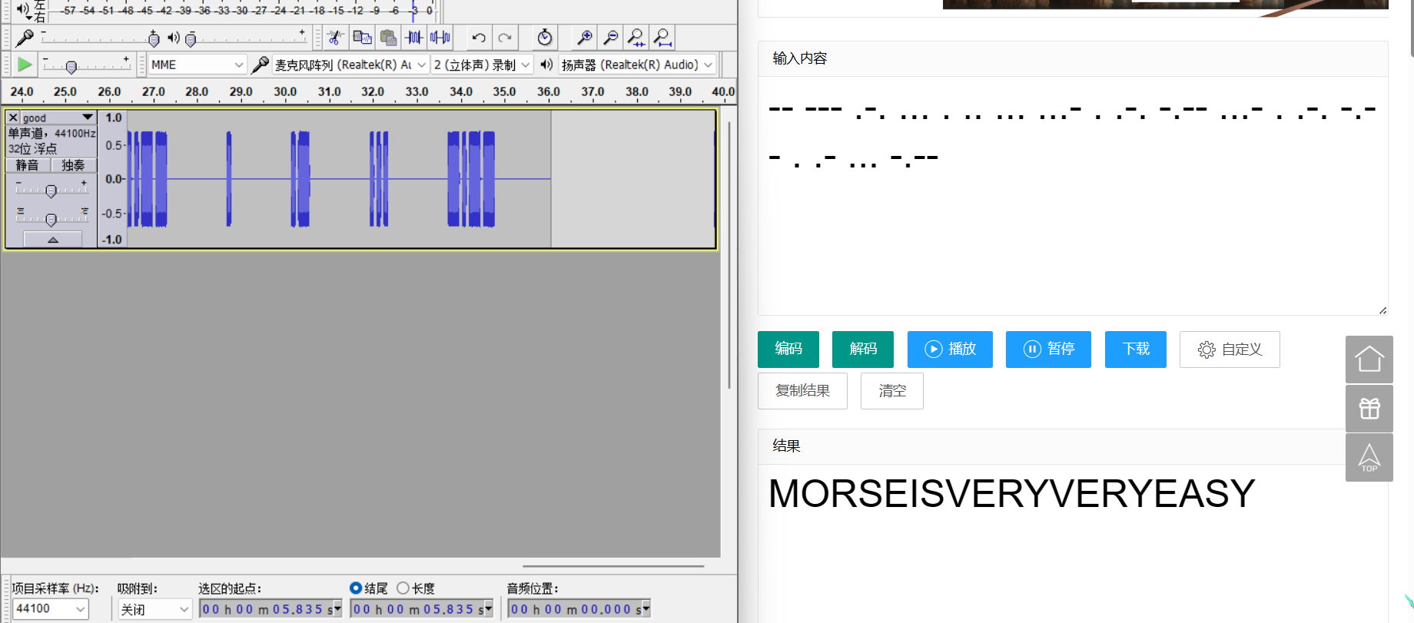Open the sync-lock clock icon
Screen dimensions: 1414x623
[x=545, y=38]
